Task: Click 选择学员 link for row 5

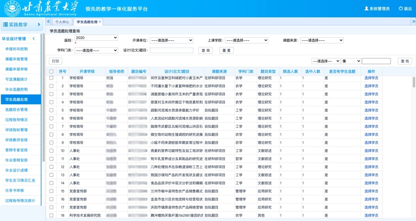Action: (371, 110)
